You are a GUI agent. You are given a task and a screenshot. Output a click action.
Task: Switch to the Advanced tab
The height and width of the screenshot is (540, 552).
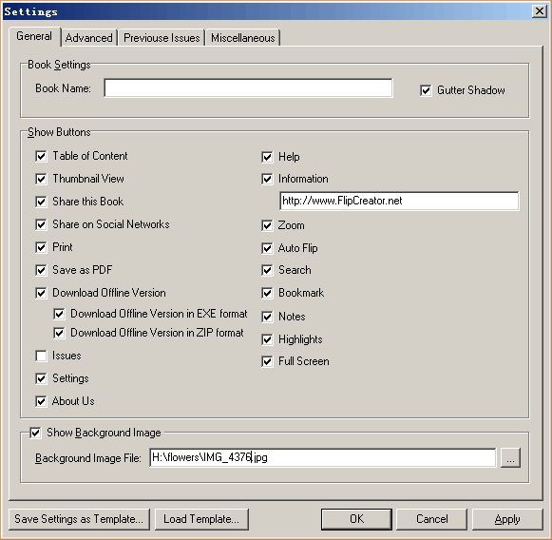[x=88, y=38]
